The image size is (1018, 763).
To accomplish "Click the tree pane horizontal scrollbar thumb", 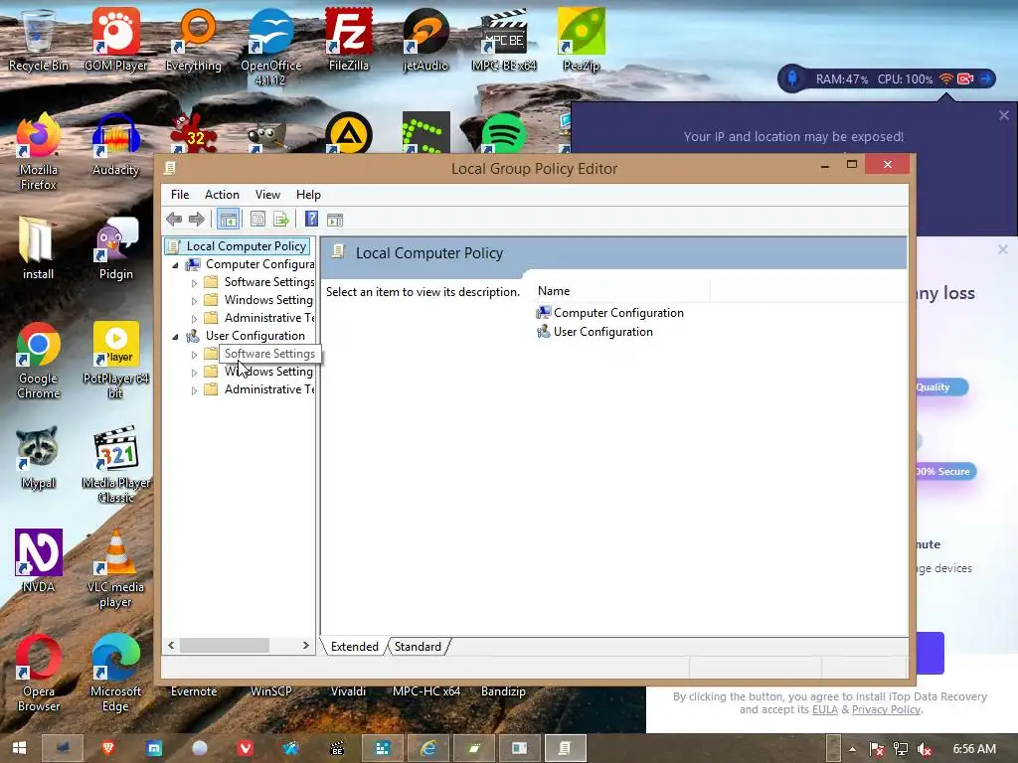I will click(x=224, y=646).
